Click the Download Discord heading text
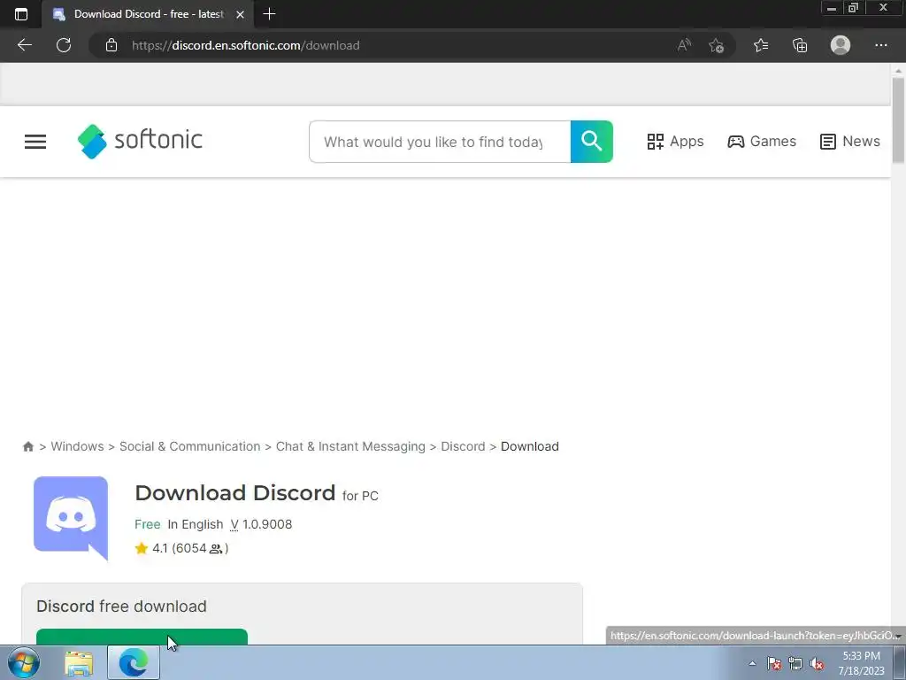Image resolution: width=906 pixels, height=680 pixels. [x=234, y=492]
